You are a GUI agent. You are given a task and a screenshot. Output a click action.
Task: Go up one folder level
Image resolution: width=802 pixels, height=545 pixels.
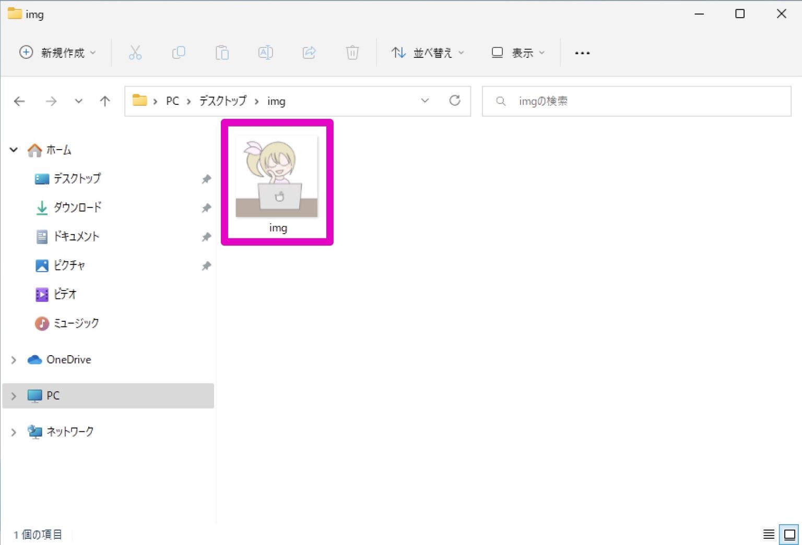[105, 101]
